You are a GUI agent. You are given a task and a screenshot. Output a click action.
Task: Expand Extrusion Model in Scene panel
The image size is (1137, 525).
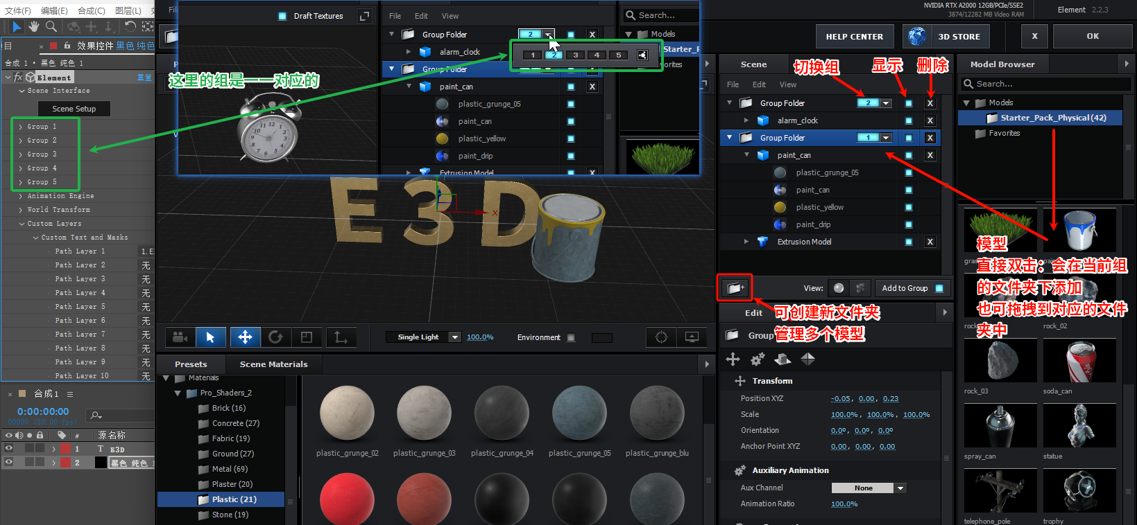pos(746,242)
